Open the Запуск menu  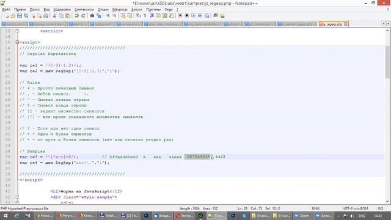[137, 10]
